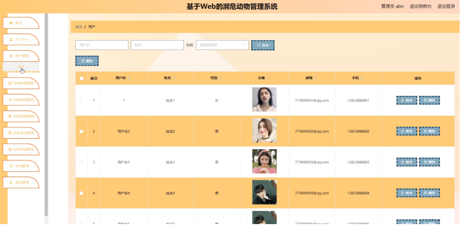Image resolution: width=461 pixels, height=225 pixels.
Task: Edit the 用户名3 row with 修改
Action: click(407, 162)
